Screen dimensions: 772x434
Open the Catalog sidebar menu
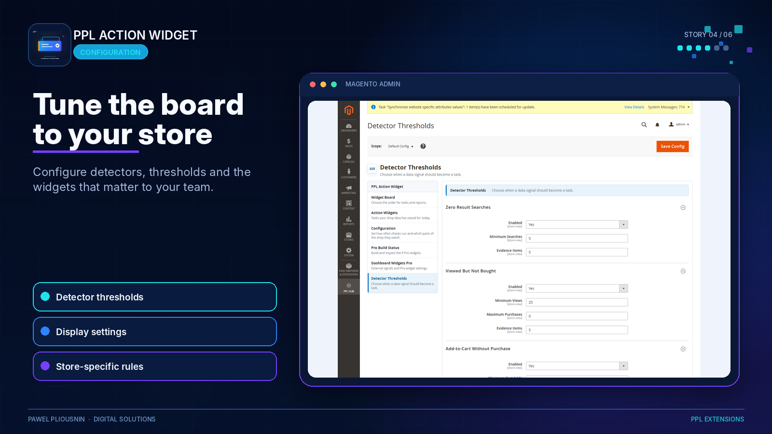(349, 159)
